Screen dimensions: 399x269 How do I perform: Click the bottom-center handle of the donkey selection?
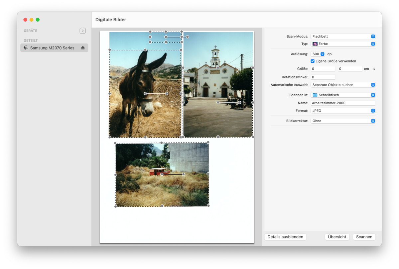point(145,137)
